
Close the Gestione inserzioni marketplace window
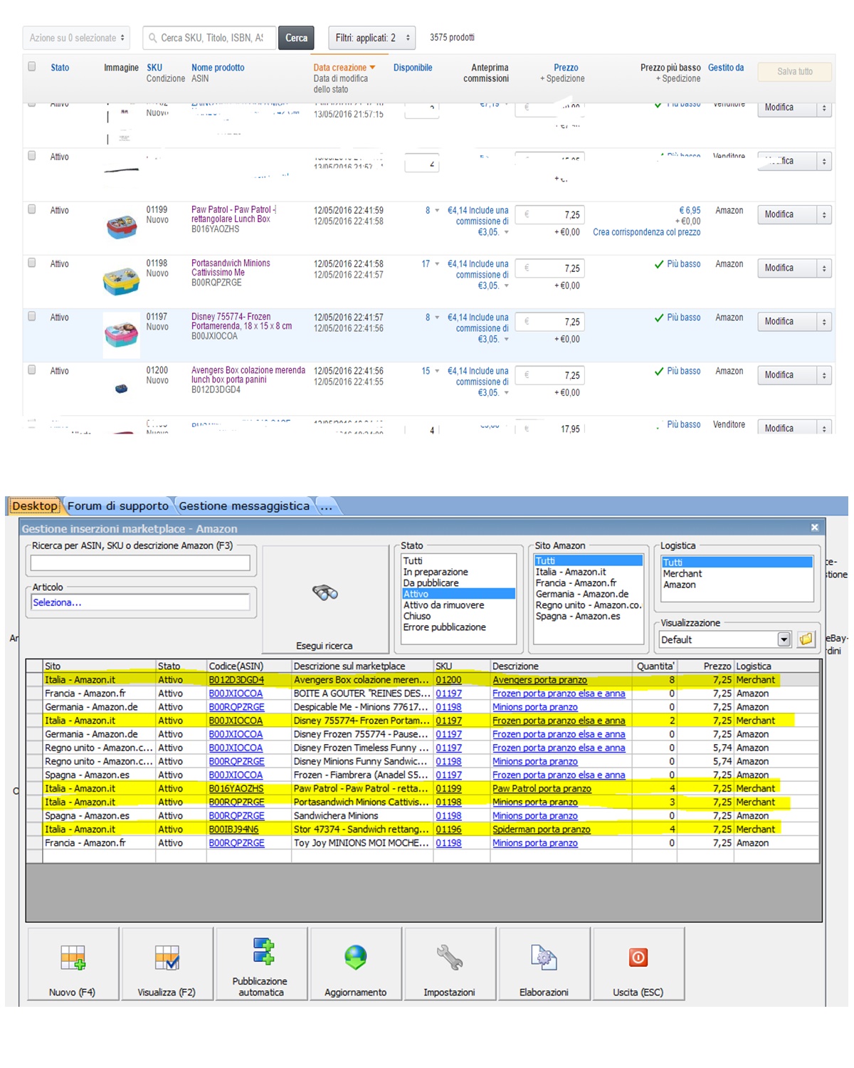click(x=814, y=528)
